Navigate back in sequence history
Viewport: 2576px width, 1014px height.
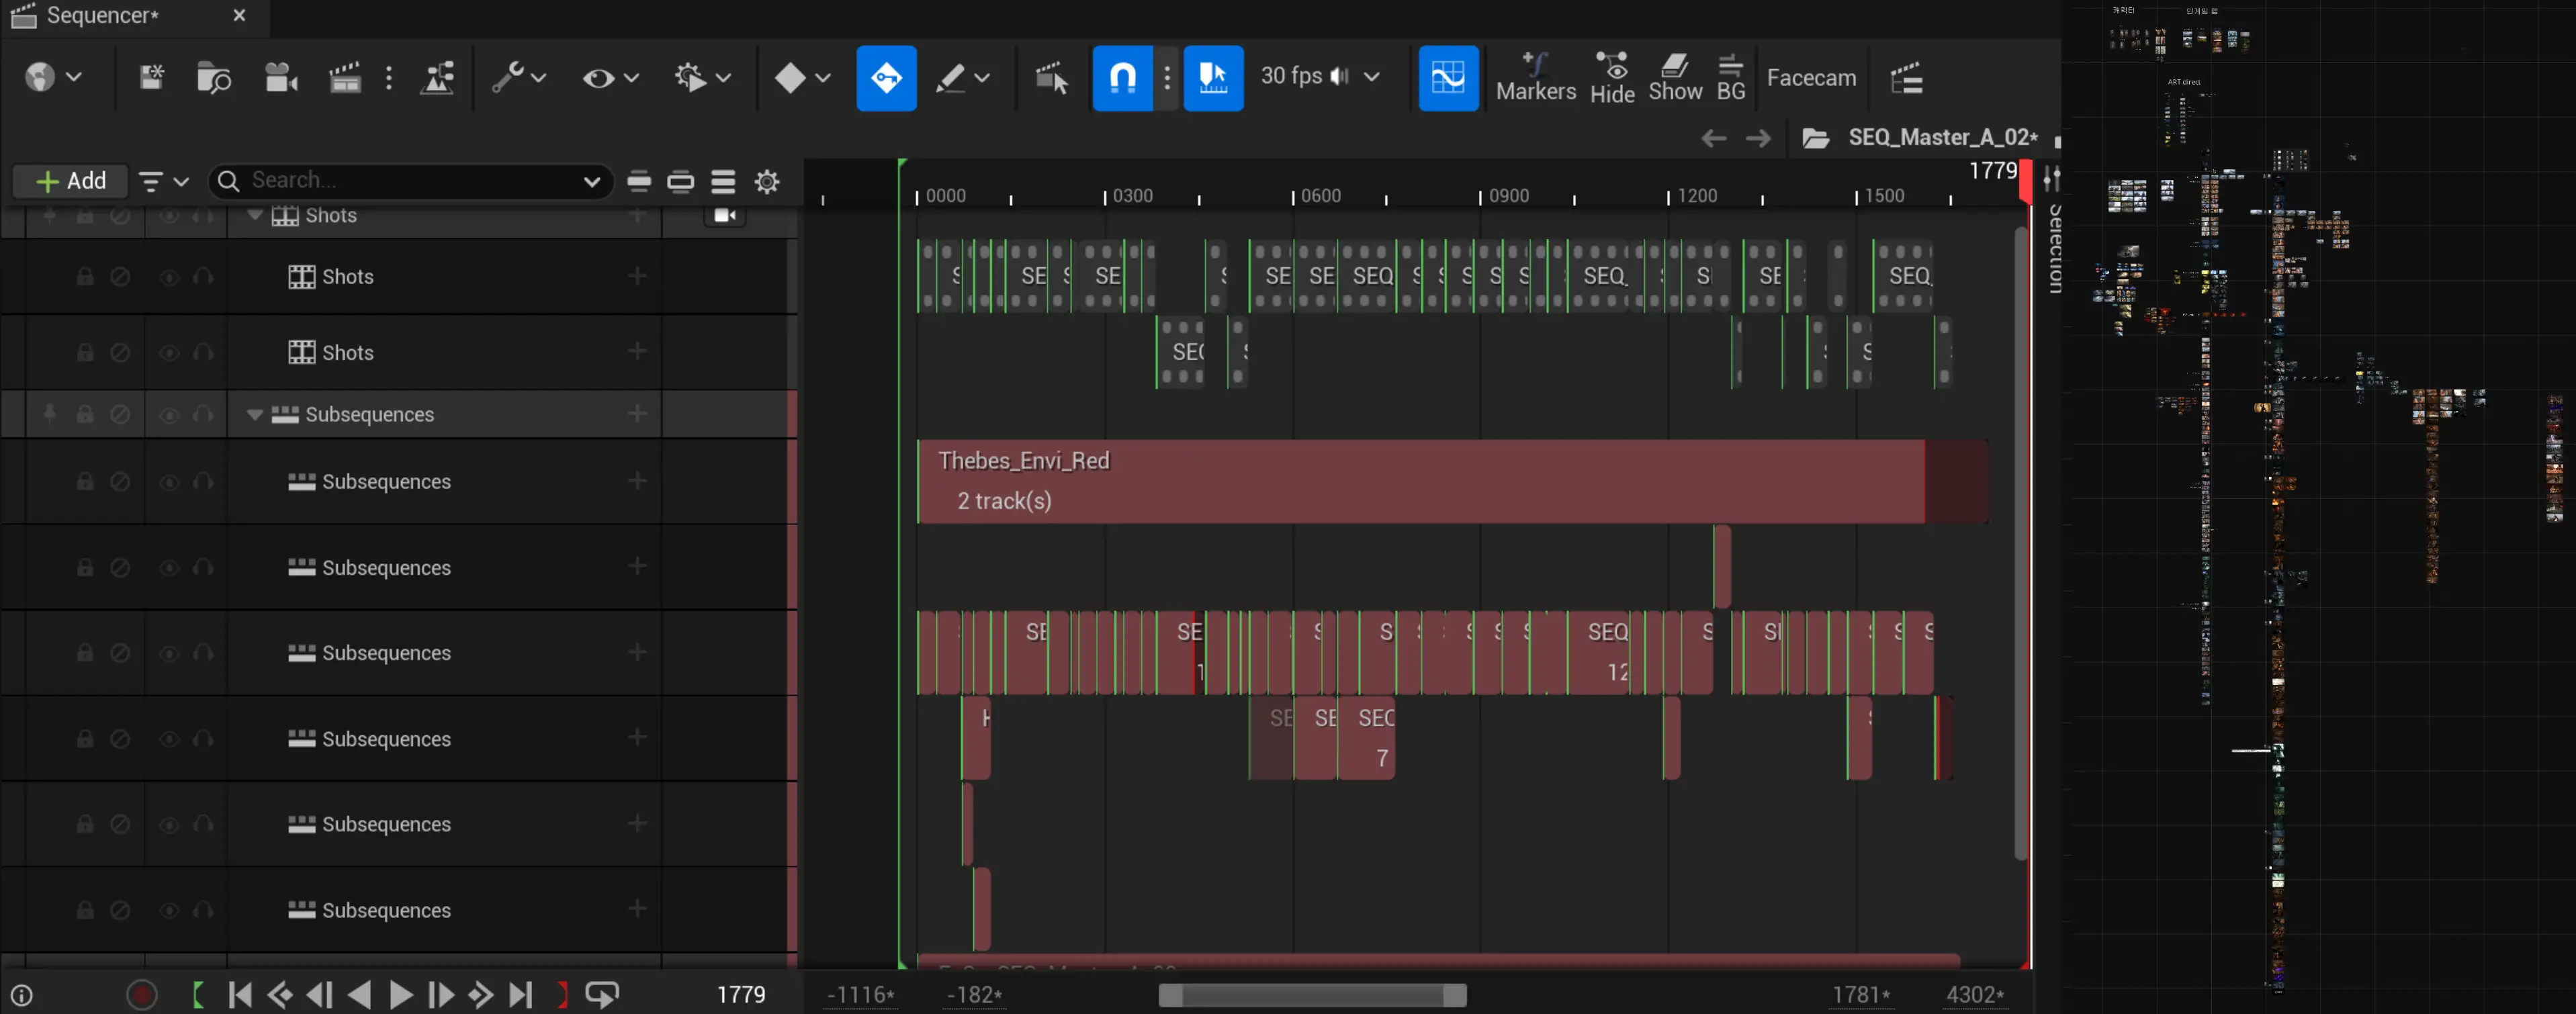pos(1714,138)
